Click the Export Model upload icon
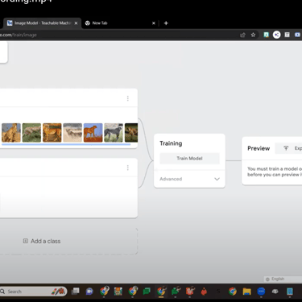Image resolution: width=302 pixels, height=302 pixels. pos(286,148)
